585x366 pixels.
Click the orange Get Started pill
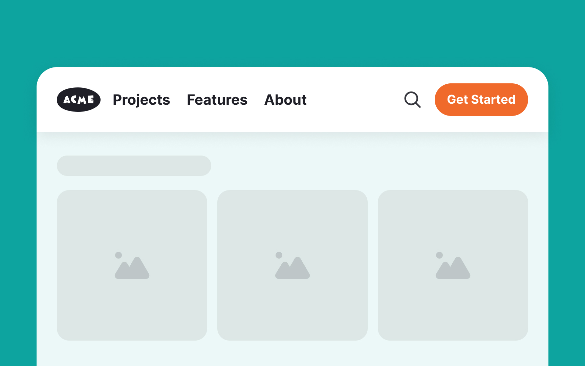coord(481,100)
